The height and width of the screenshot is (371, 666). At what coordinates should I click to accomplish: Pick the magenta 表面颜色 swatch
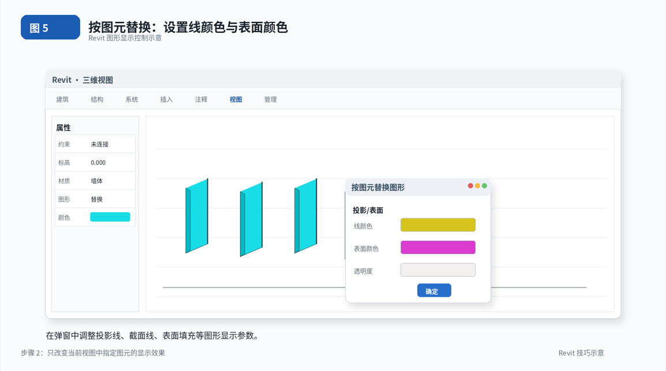438,247
